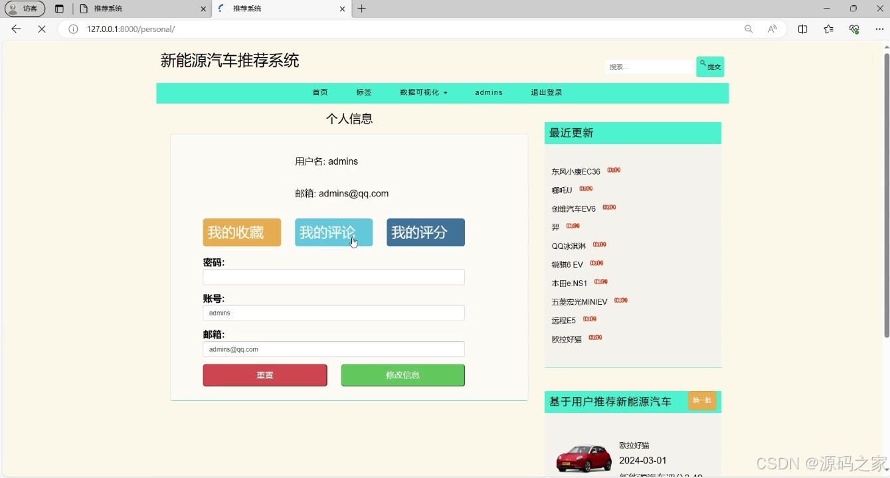The height and width of the screenshot is (478, 890).
Task: Open the 东风小康EC36 link in 最近更新
Action: click(575, 171)
